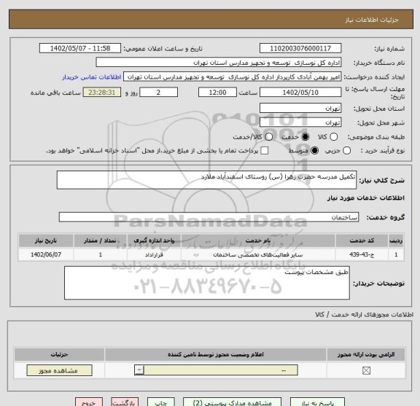Click the ردیف column header

coord(396,241)
